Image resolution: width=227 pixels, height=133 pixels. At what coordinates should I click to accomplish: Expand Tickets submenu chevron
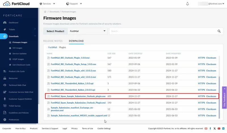(35, 29)
